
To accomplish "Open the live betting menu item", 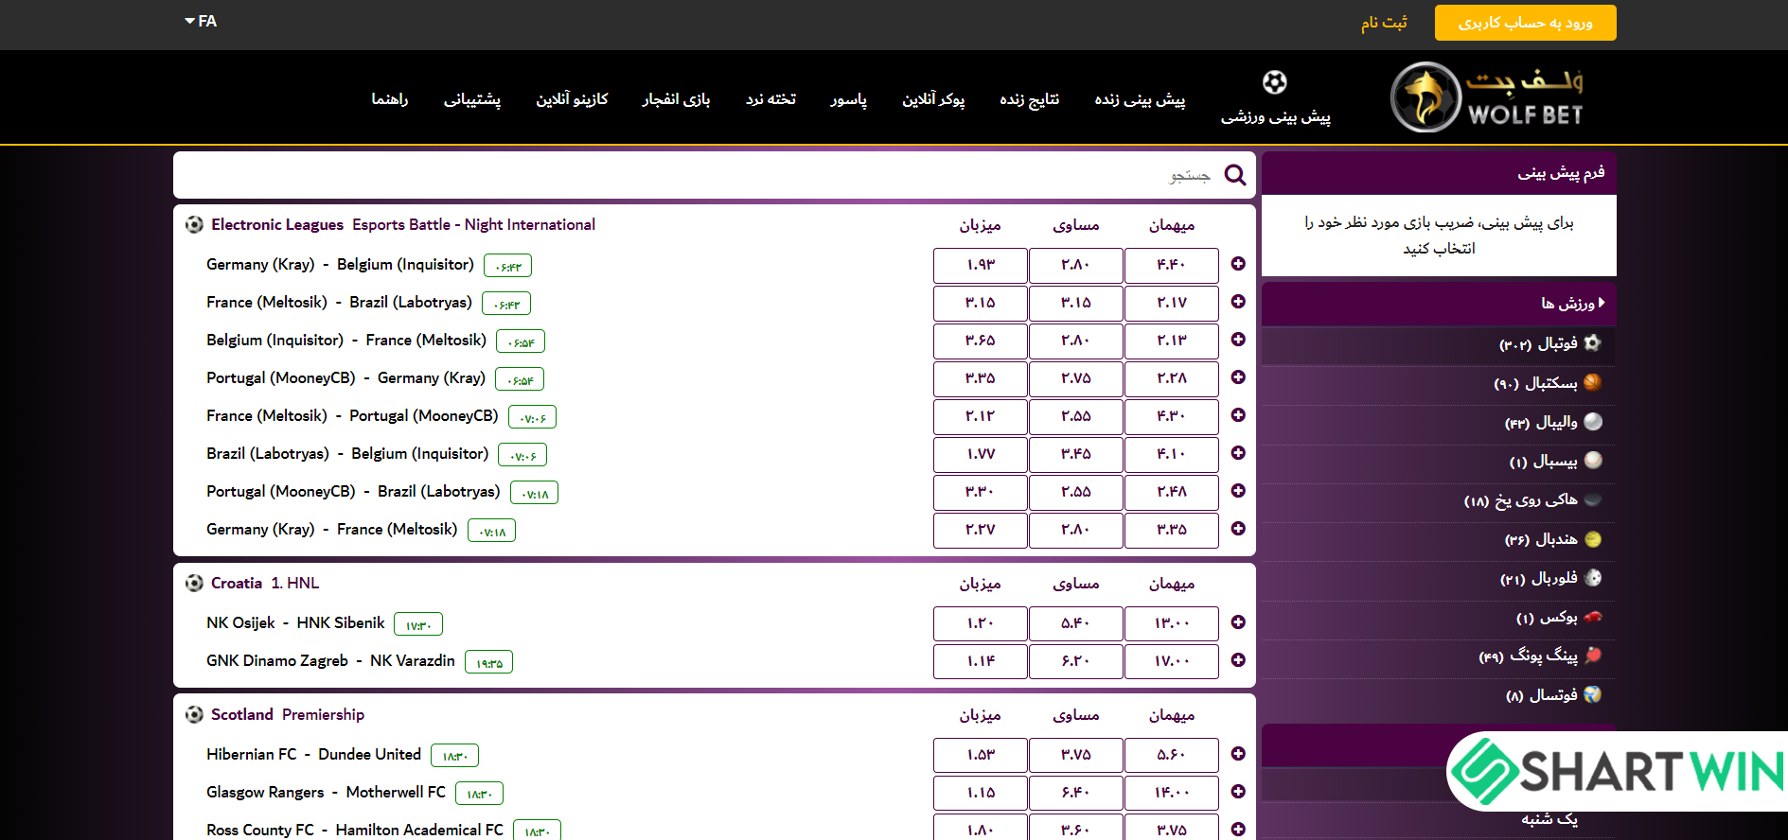I will pos(1140,99).
